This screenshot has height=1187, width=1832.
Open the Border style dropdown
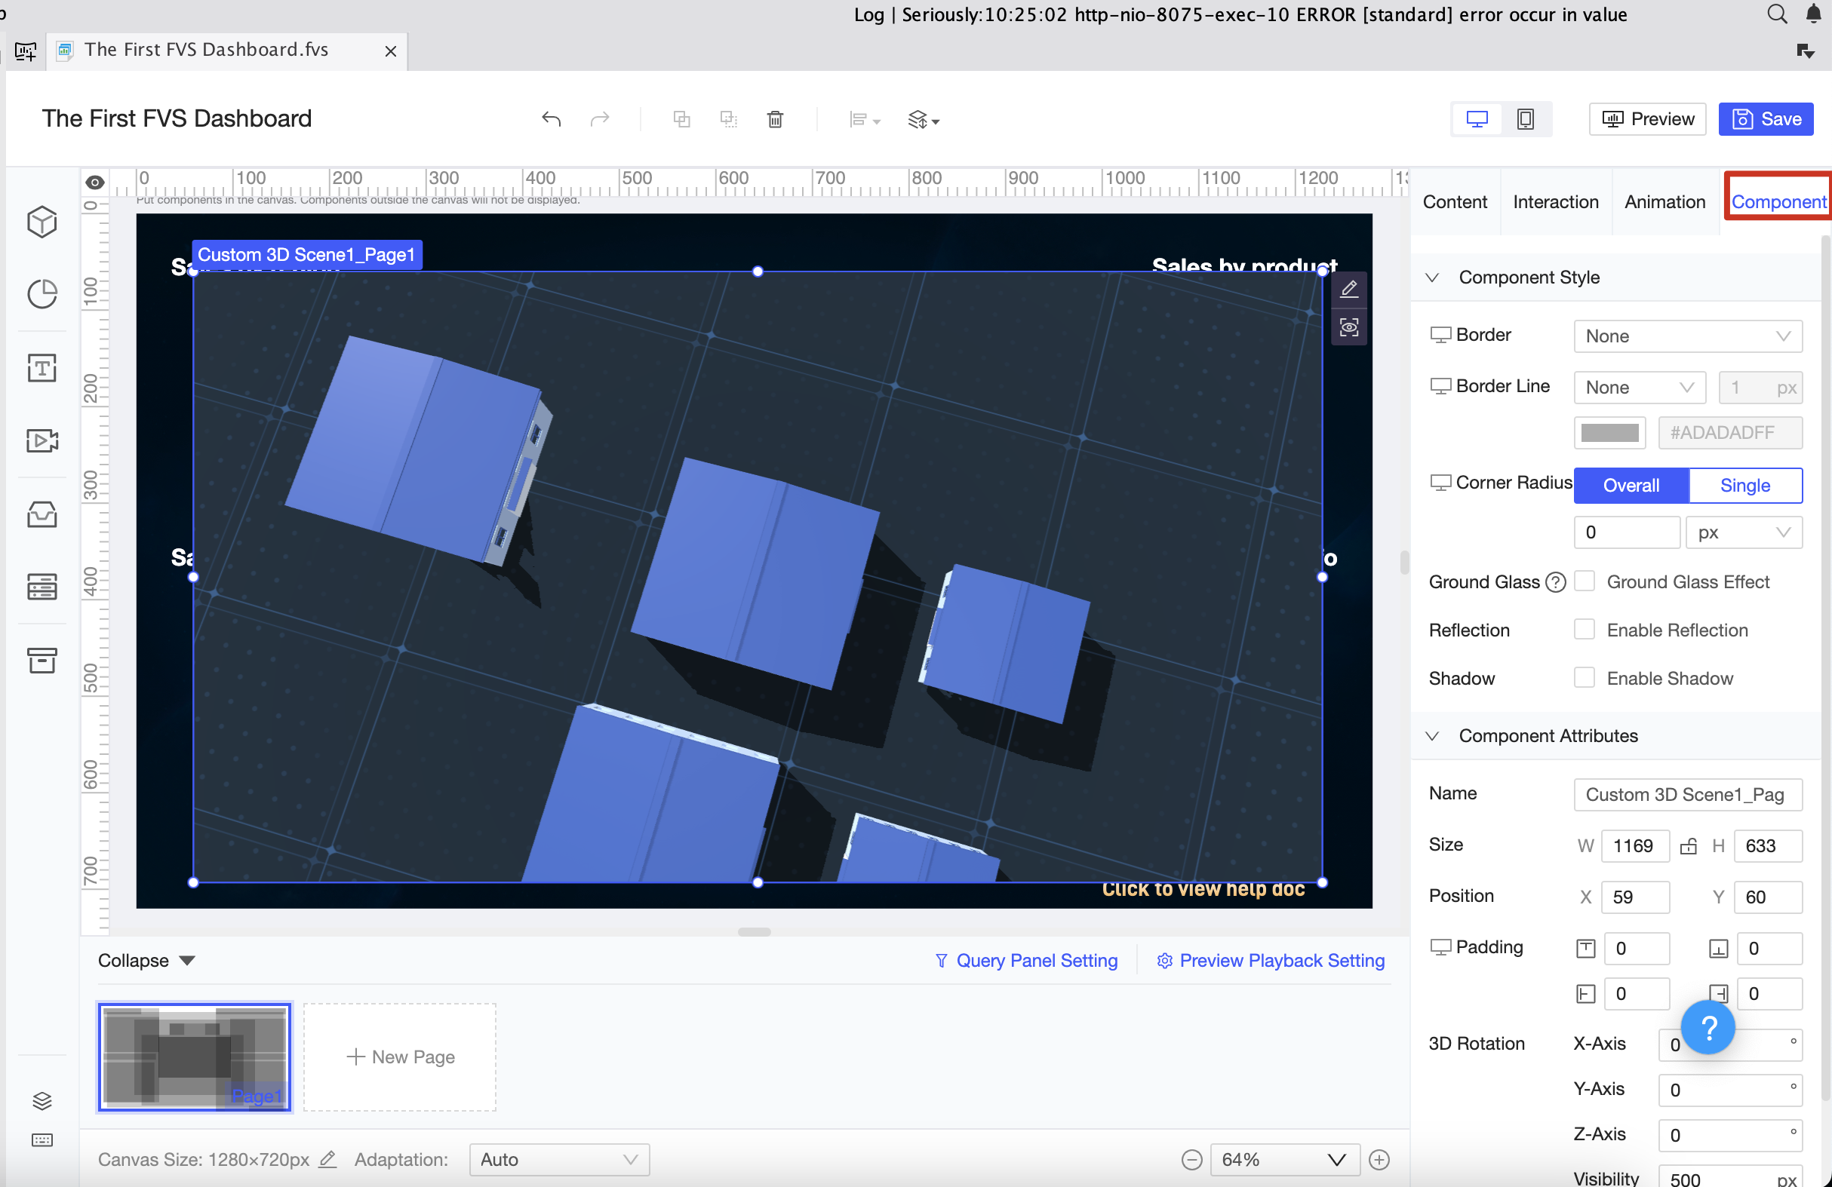coord(1687,336)
